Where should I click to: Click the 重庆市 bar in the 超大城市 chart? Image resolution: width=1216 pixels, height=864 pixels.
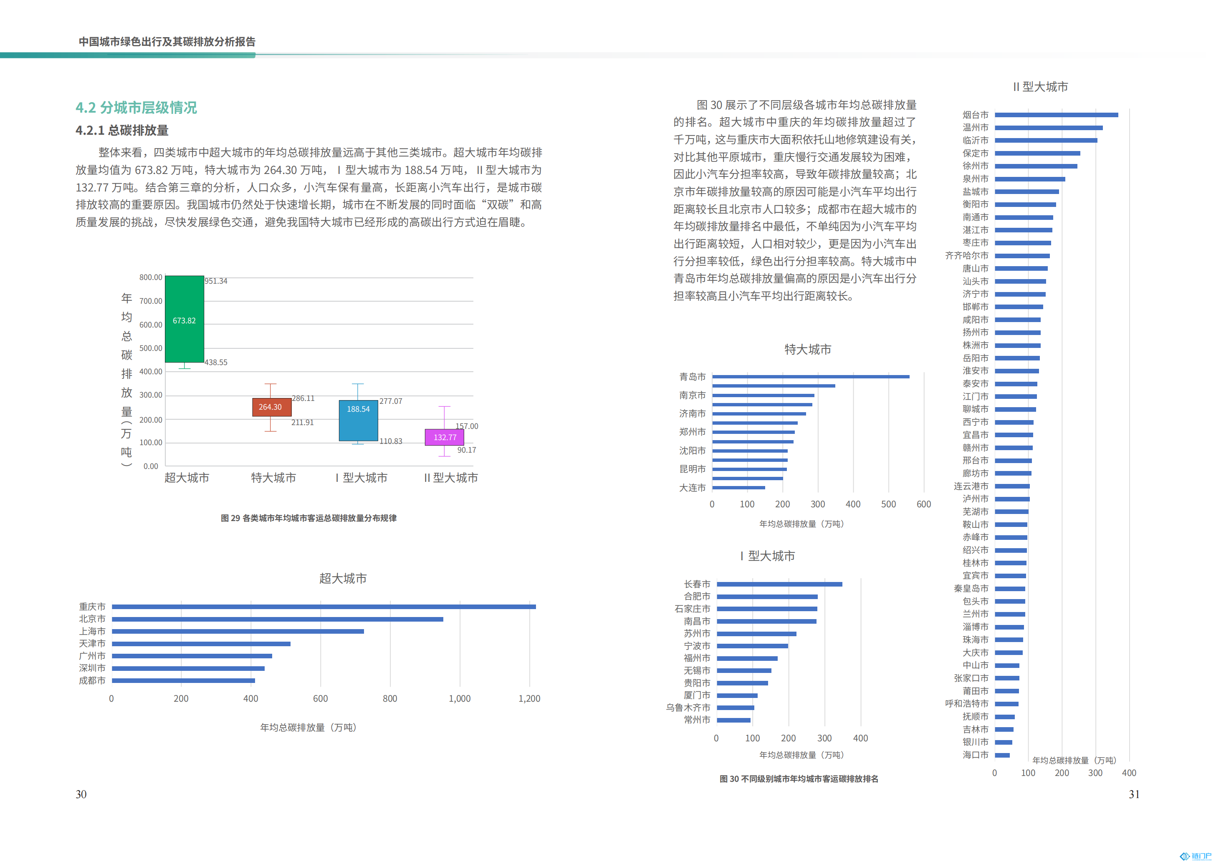point(324,607)
